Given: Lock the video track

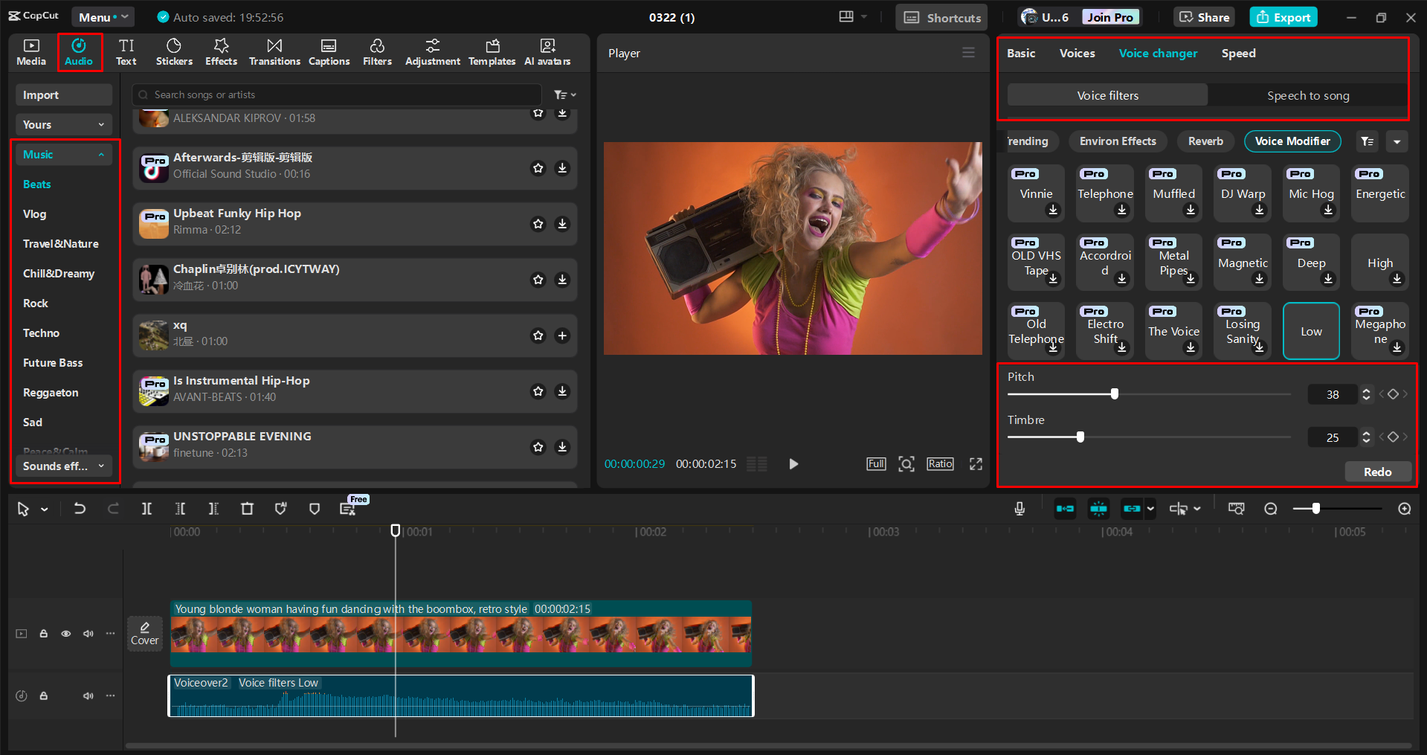Looking at the screenshot, I should 44,634.
